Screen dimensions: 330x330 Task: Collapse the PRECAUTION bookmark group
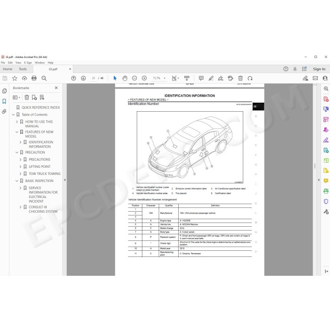click(x=17, y=152)
